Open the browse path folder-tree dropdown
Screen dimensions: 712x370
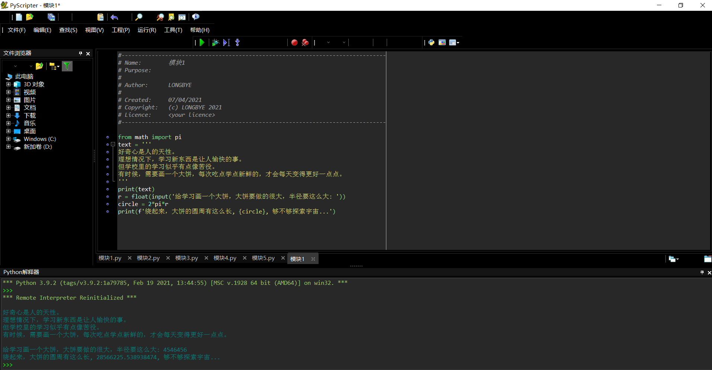click(54, 66)
